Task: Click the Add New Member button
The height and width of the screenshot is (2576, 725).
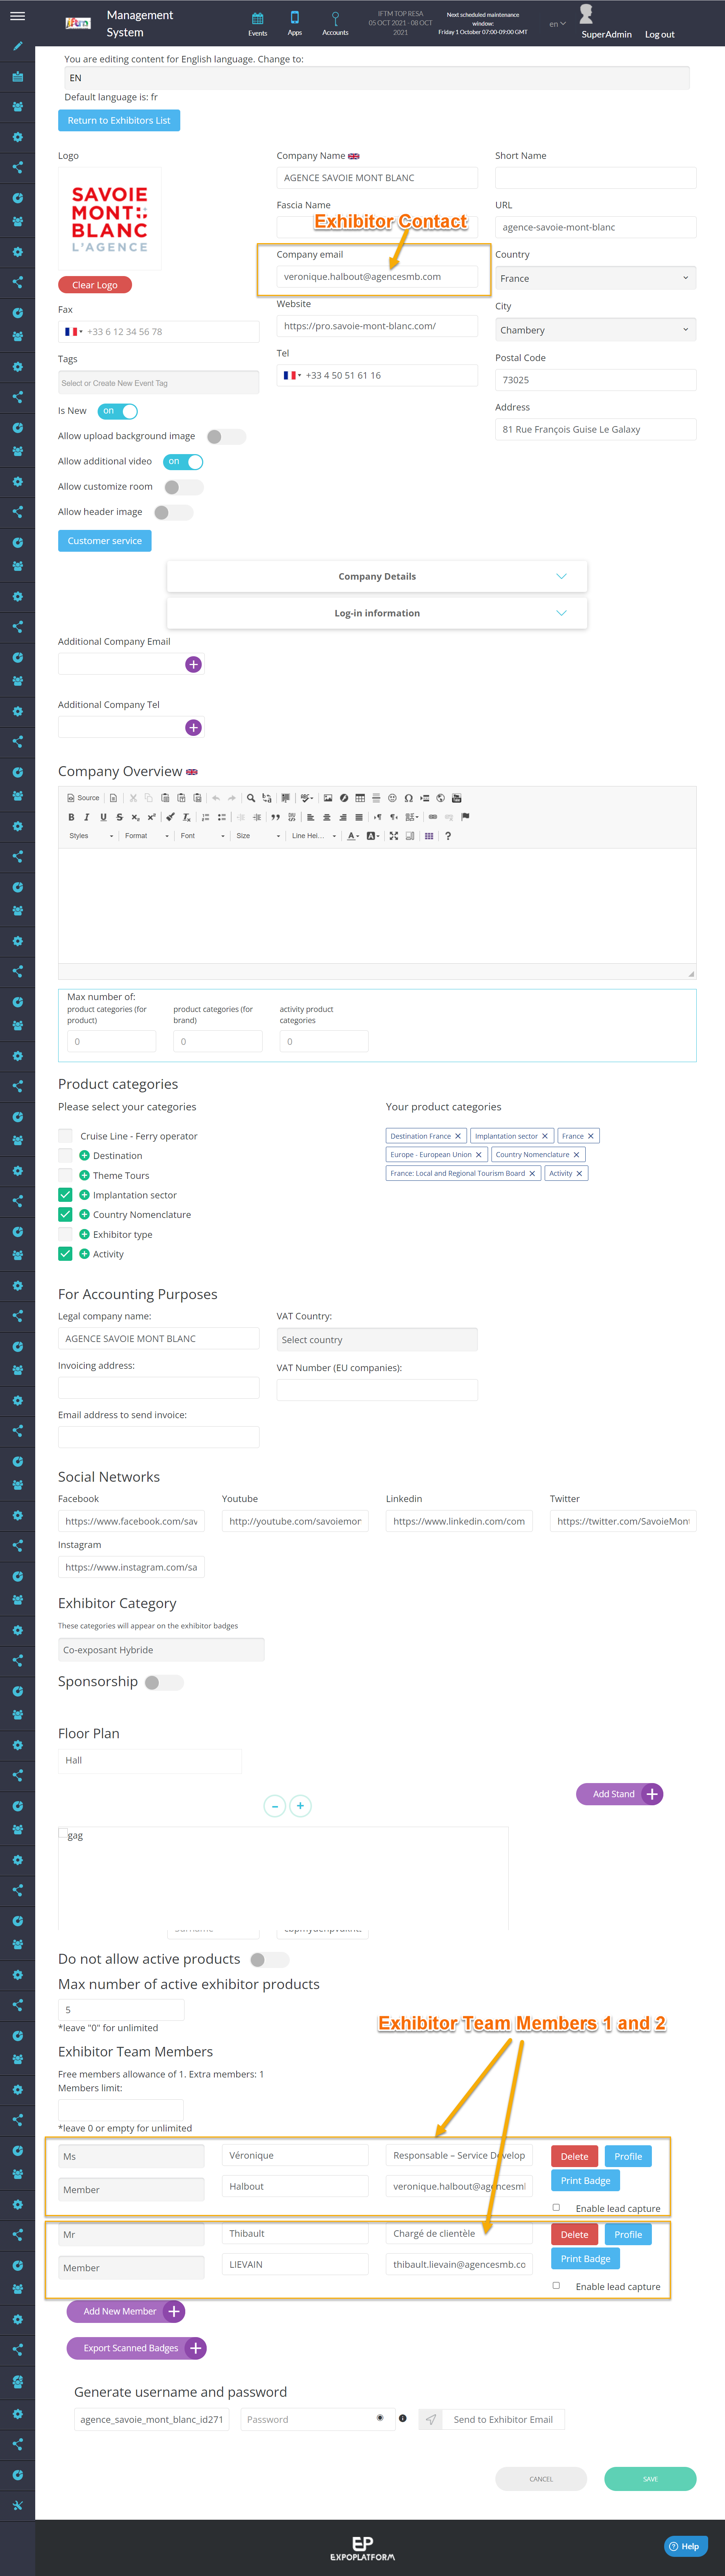Action: click(126, 2311)
